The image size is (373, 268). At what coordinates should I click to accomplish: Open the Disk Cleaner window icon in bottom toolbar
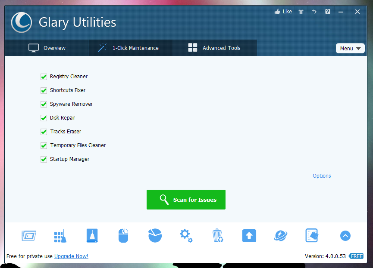[x=29, y=236]
